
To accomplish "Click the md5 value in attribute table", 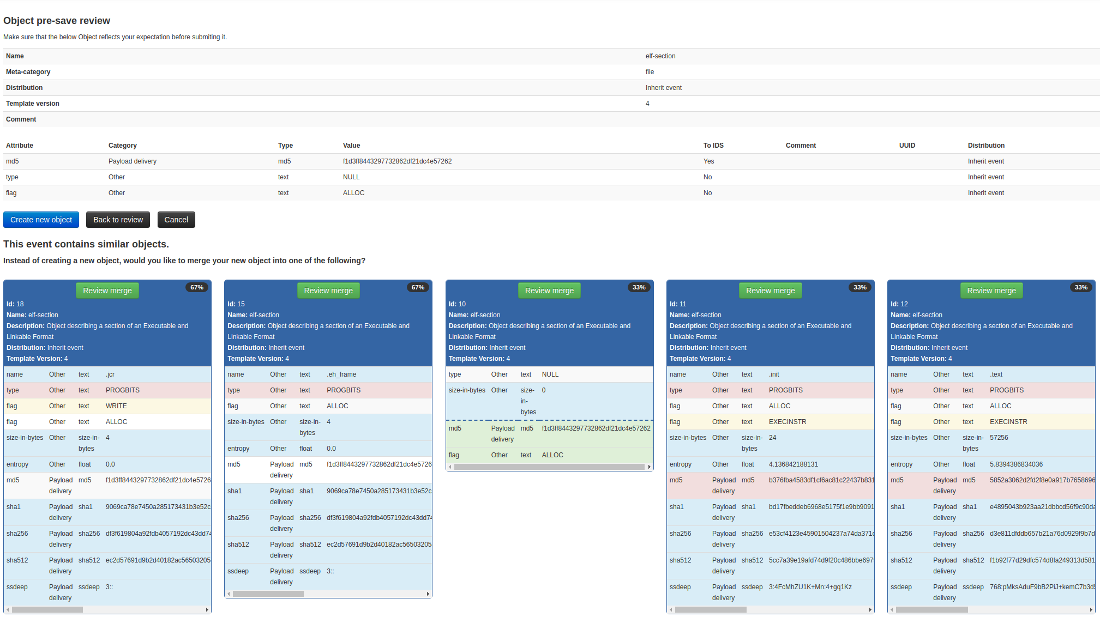I will [x=397, y=161].
